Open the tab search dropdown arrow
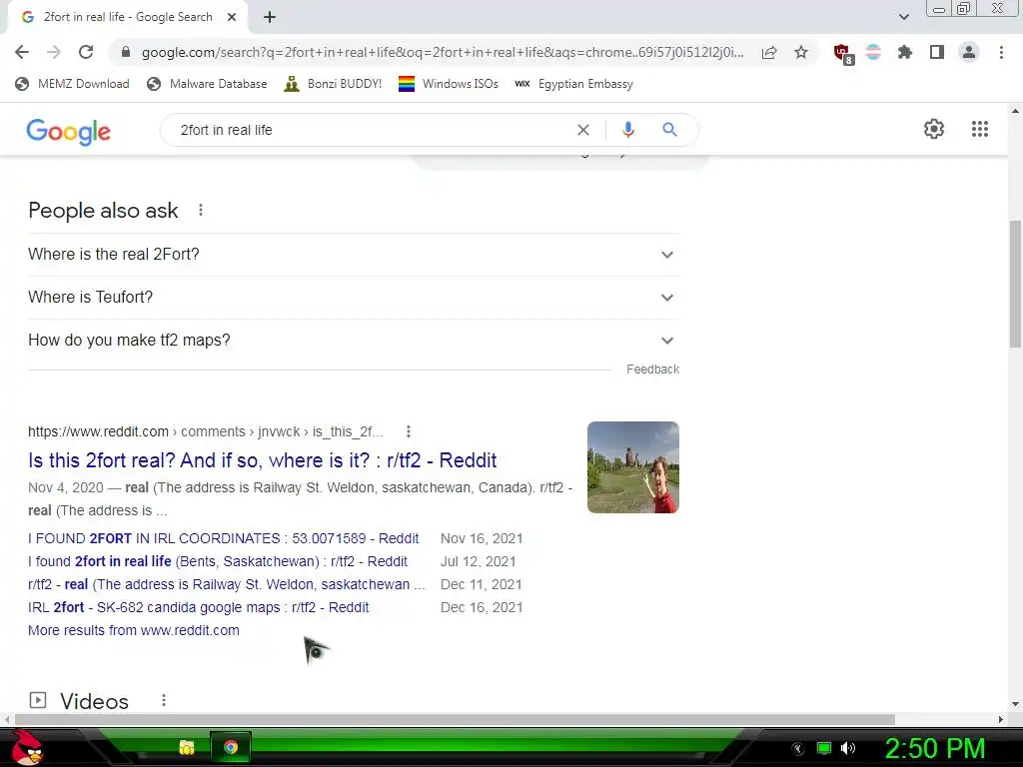Screen dimensions: 1023x767 903,17
